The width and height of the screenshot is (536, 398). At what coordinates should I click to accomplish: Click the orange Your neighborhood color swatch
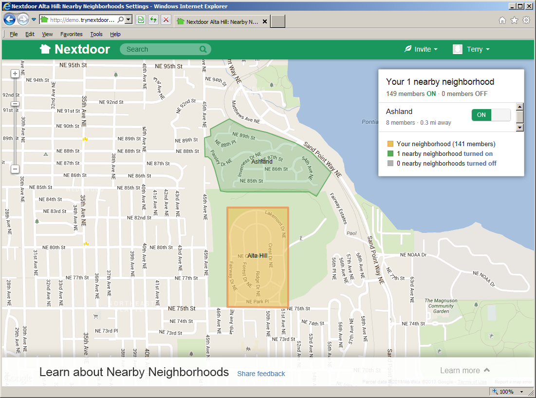pyautogui.click(x=390, y=144)
